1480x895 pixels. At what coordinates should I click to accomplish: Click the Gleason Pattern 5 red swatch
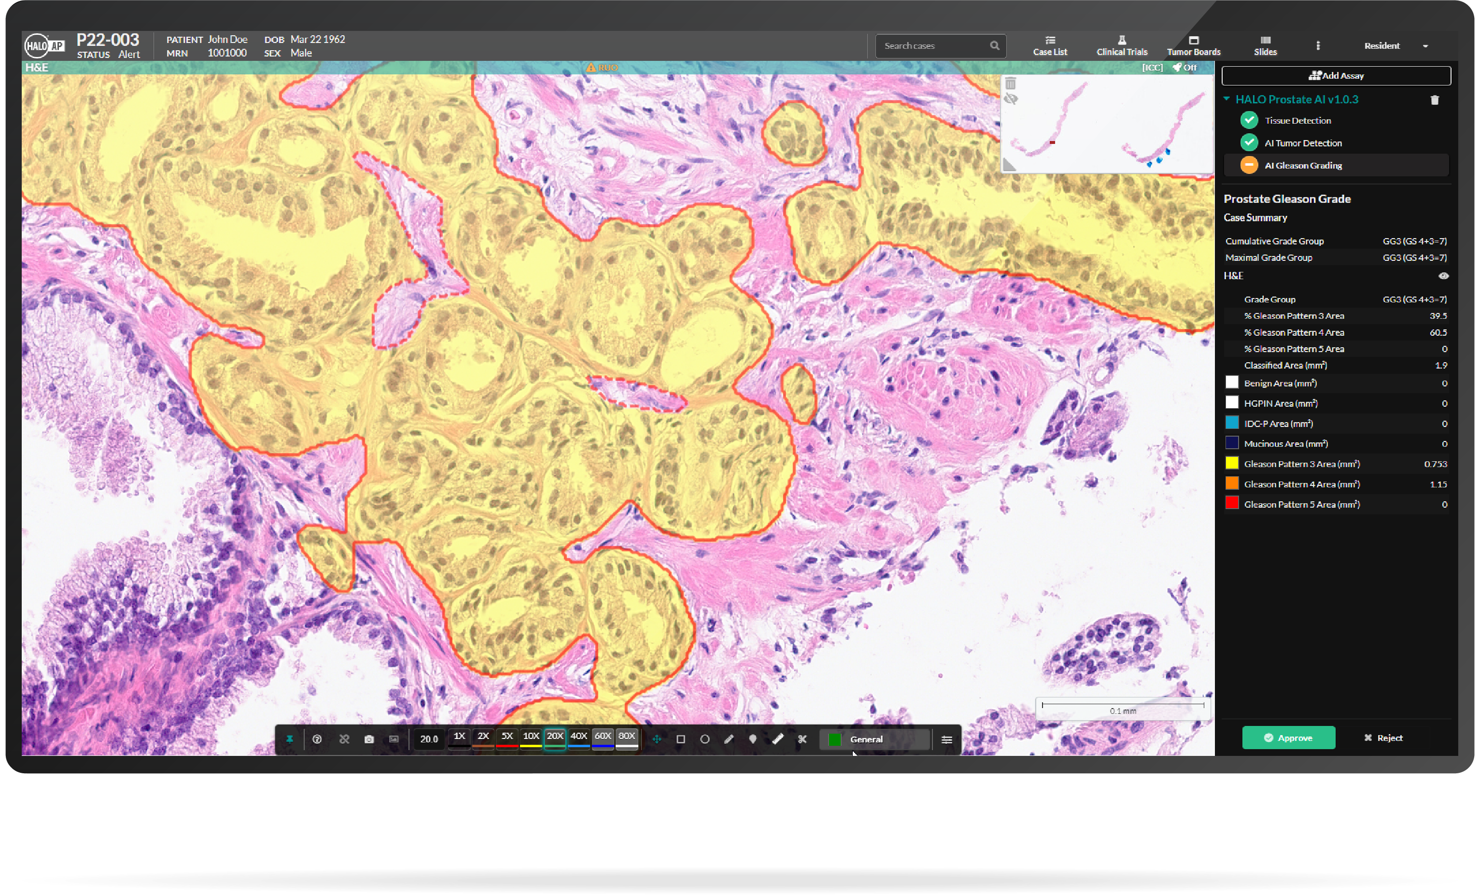pos(1232,503)
